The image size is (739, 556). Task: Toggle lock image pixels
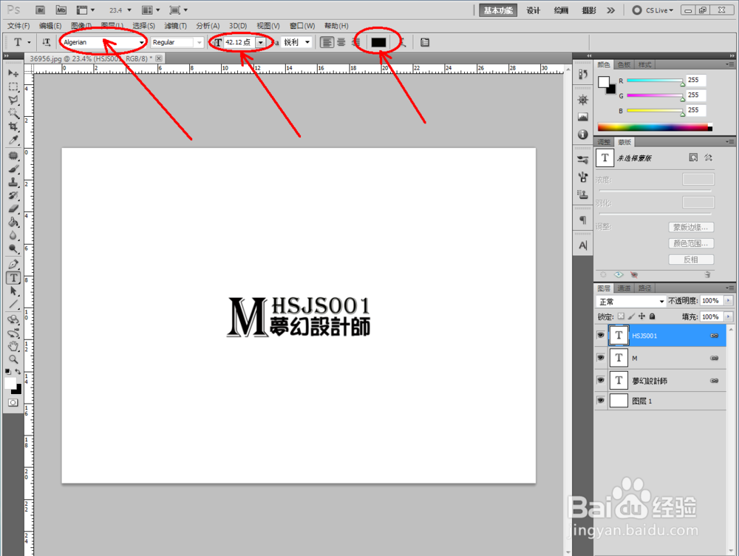tap(632, 316)
